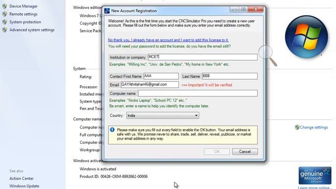Click Cancel in registration dialog
The width and height of the screenshot is (336, 189).
pyautogui.click(x=245, y=152)
